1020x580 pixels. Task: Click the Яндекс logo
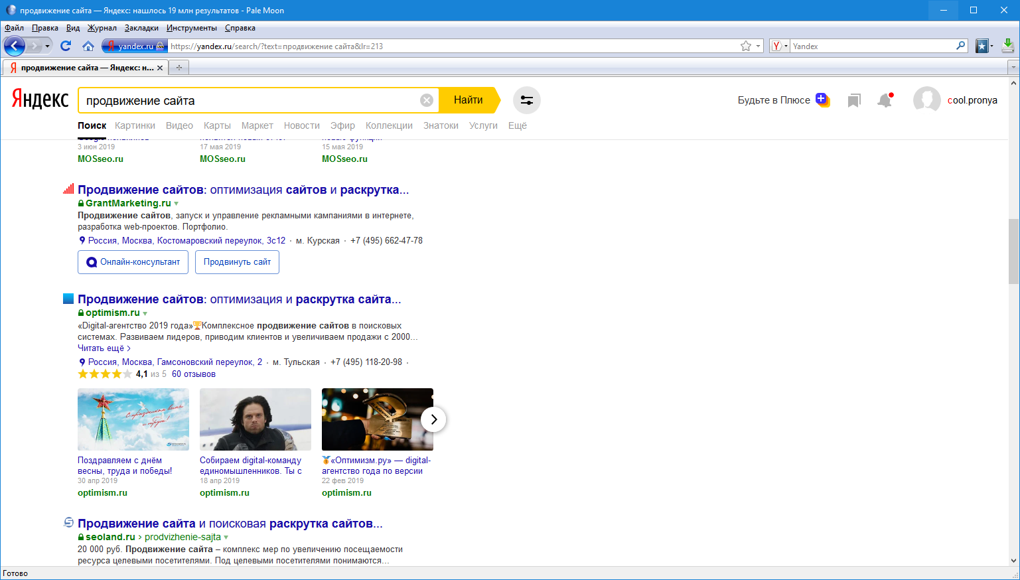click(40, 100)
